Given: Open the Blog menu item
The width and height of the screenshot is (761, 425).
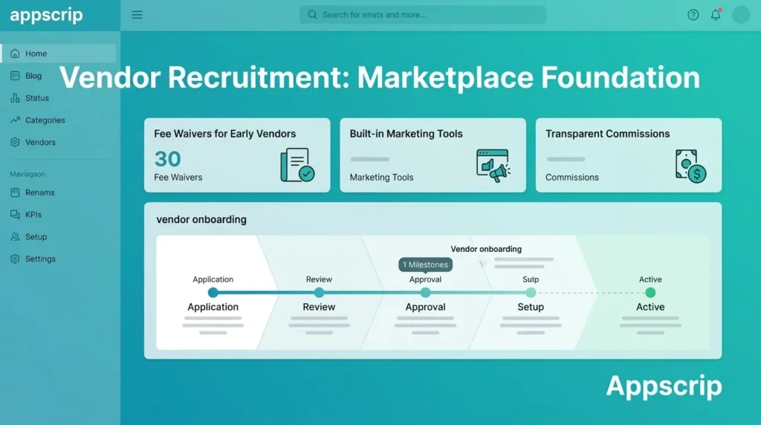Looking at the screenshot, I should click(33, 76).
